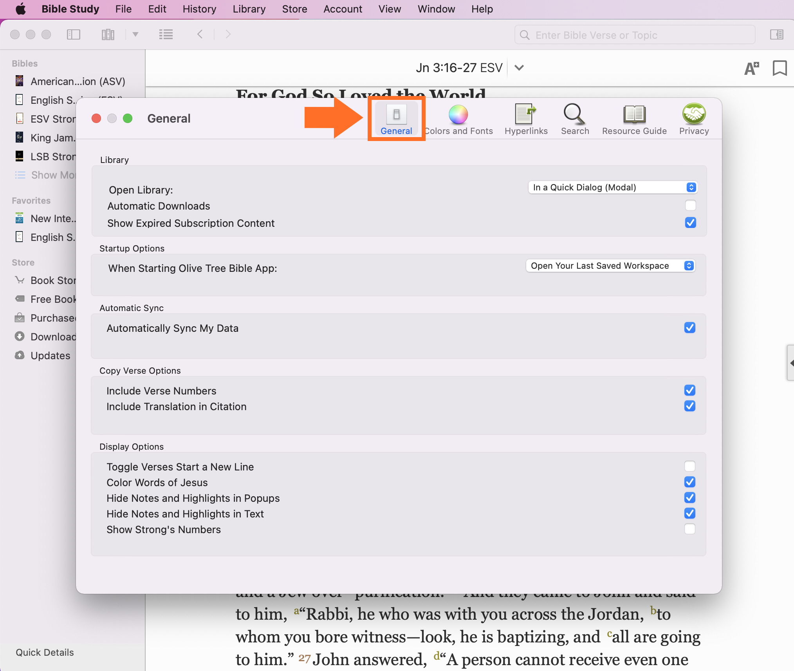Viewport: 794px width, 671px height.
Task: Select American Standard Version in sidebar
Action: (x=78, y=81)
